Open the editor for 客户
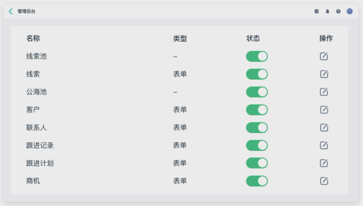The height and width of the screenshot is (206, 363). pyautogui.click(x=324, y=110)
